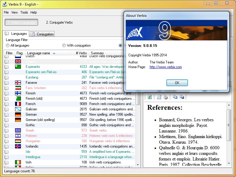
Task: Click the Greek verbs. summary text
Action: 98,130
